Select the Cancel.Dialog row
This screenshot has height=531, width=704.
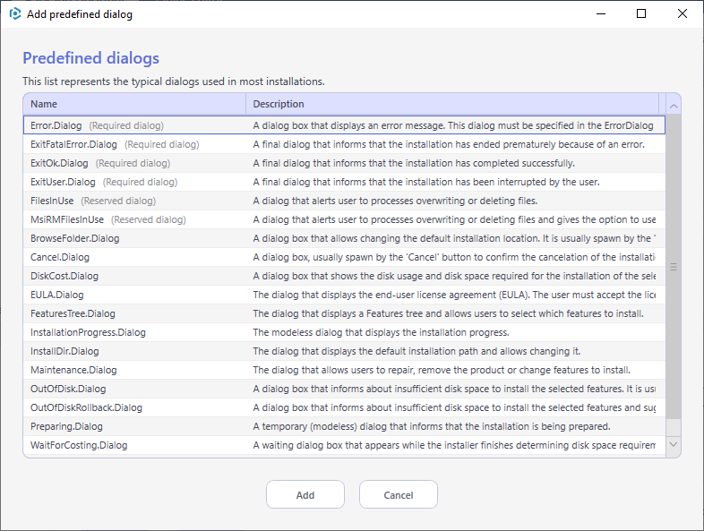click(344, 257)
